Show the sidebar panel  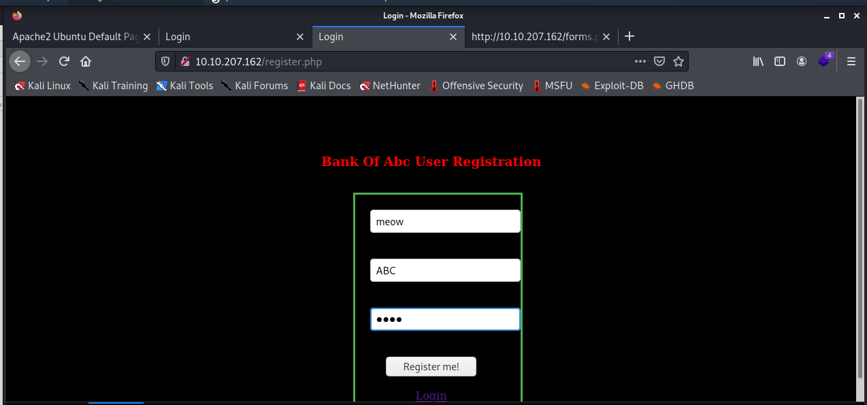(x=780, y=61)
